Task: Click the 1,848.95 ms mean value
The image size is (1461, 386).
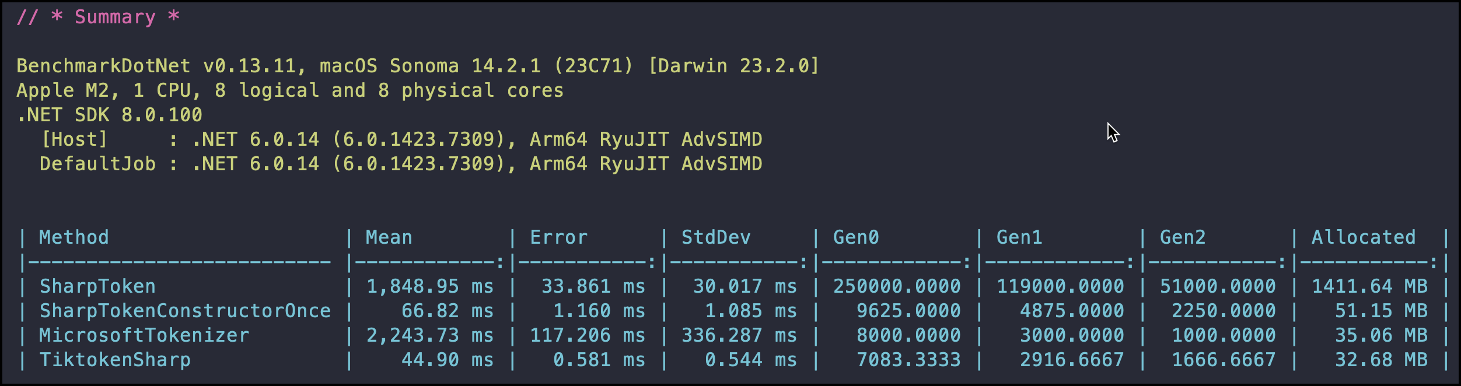Action: pyautogui.click(x=430, y=287)
